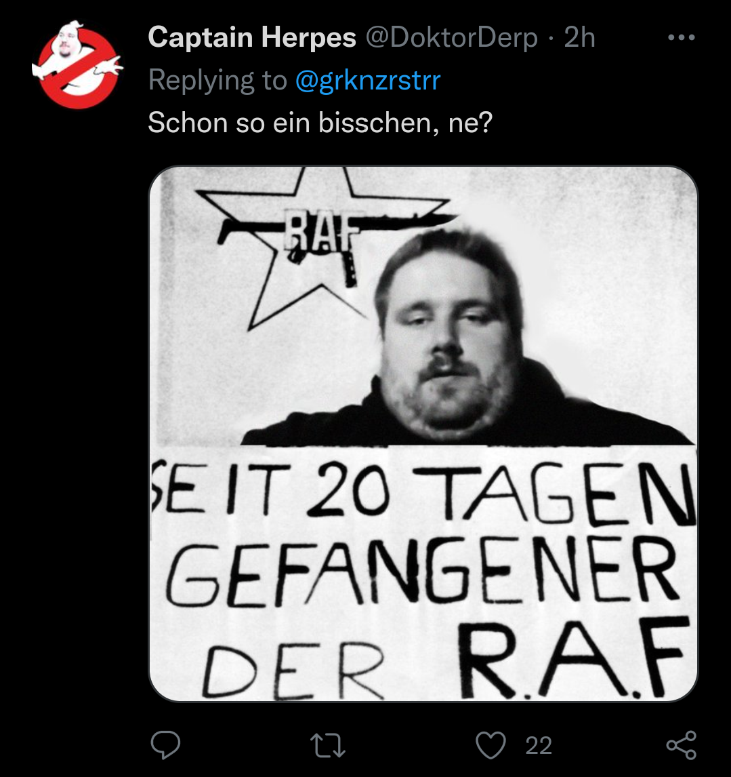Click the @DoktorDerp handle

(x=452, y=37)
